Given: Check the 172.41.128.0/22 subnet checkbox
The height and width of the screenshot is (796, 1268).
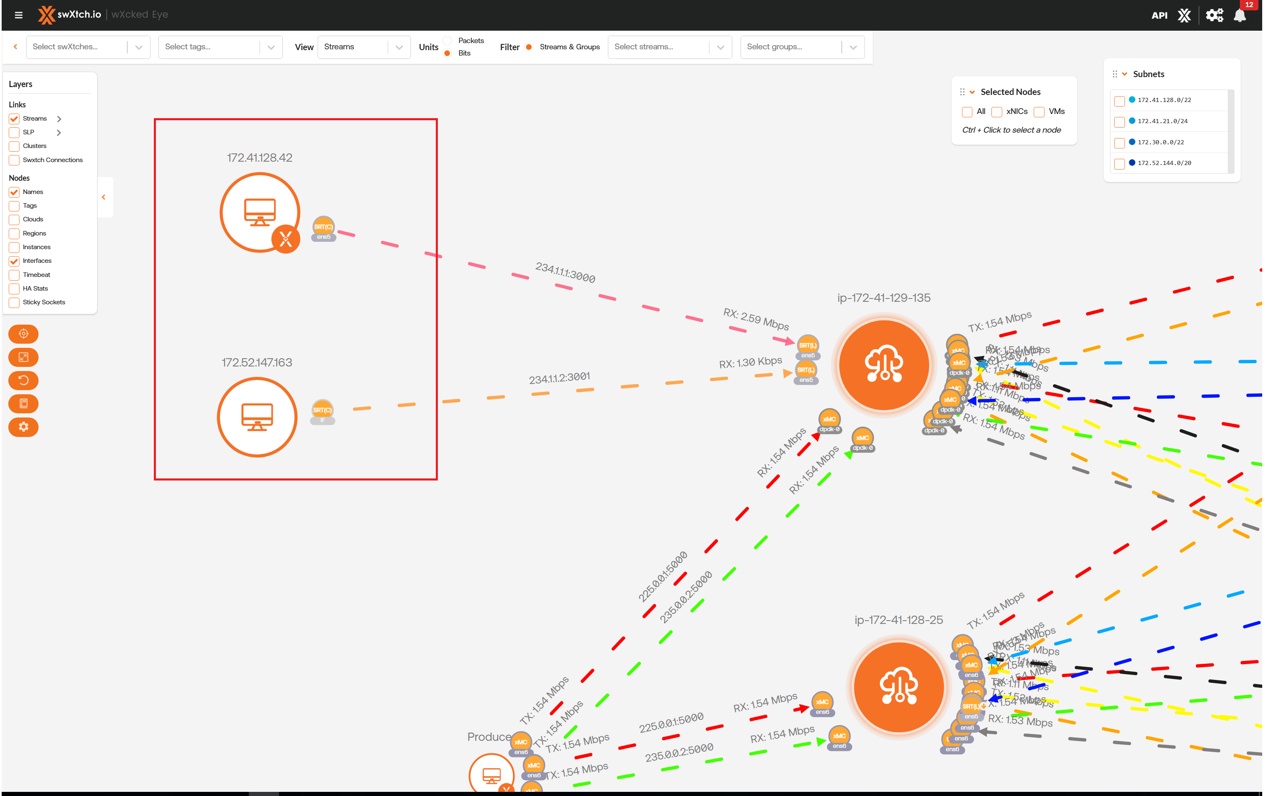Looking at the screenshot, I should tap(1120, 101).
